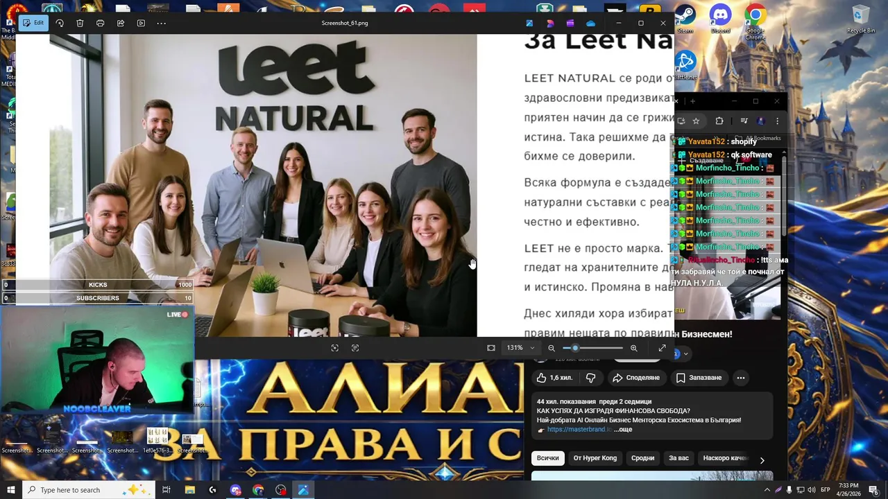Fit image to window icon
Image resolution: width=888 pixels, height=499 pixels.
(x=491, y=348)
